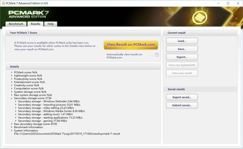243x149 pixels.
Task: Expand the Computation score row arrow
Action: coord(12,88)
